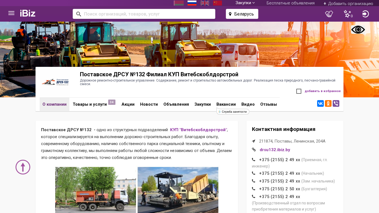Screen dimensions: 379x213
Task: Open the orange road repair truck photo
Action: coord(95,190)
